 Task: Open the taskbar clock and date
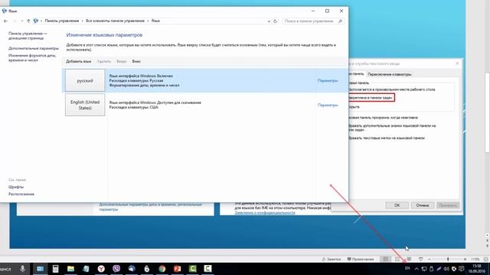tap(477, 269)
